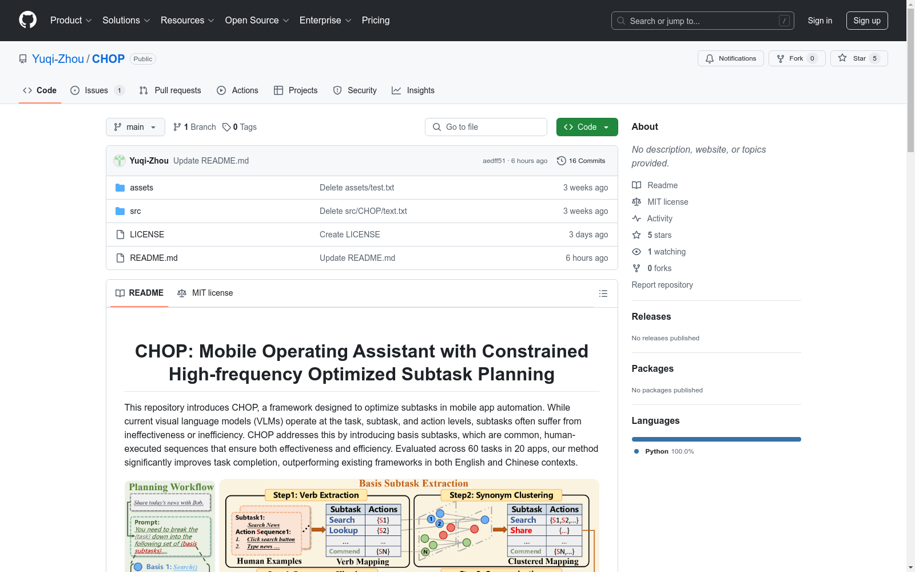Click the CHOP framework diagram image
The image size is (915, 572).
pyautogui.click(x=362, y=525)
